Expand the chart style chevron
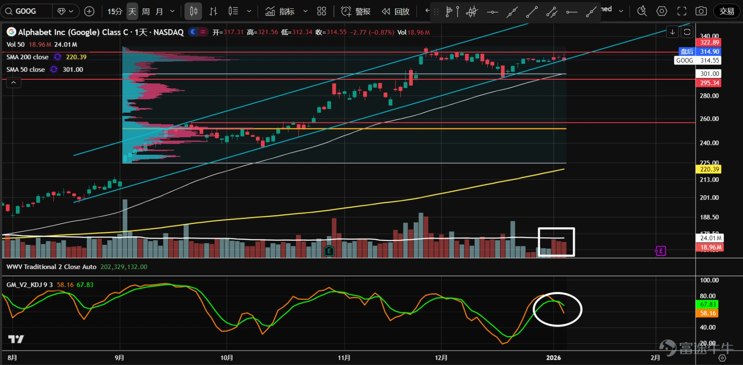This screenshot has width=743, height=365. pos(249,11)
